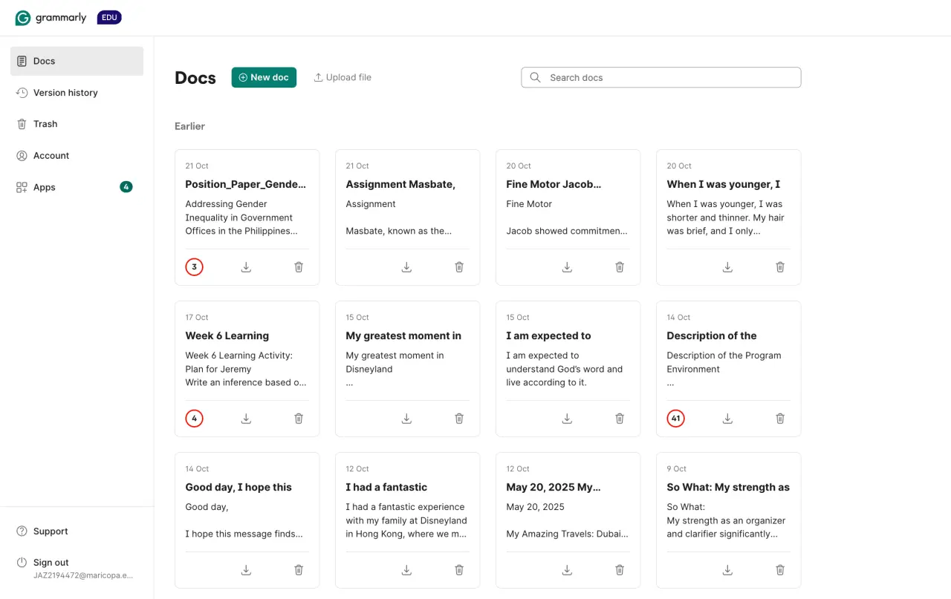951x599 pixels.
Task: Delete the May 20, 2025 doc
Action: [620, 570]
